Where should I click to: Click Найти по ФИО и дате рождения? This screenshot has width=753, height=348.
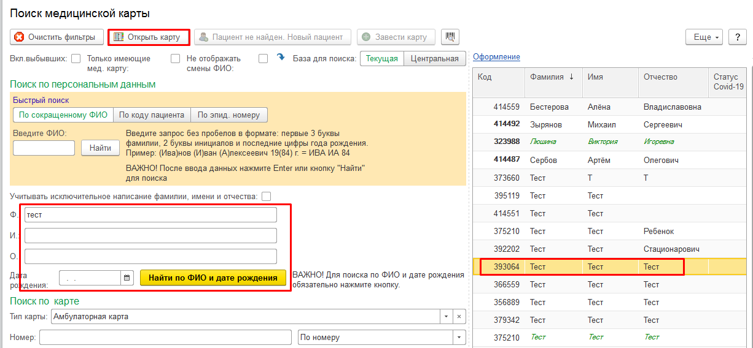click(x=213, y=278)
